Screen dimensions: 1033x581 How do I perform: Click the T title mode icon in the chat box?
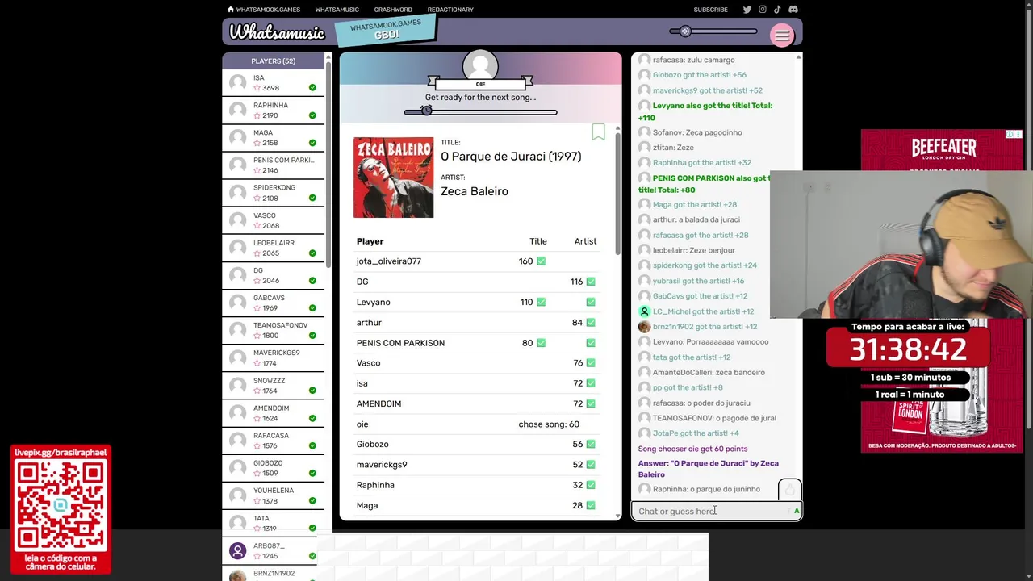(788, 511)
